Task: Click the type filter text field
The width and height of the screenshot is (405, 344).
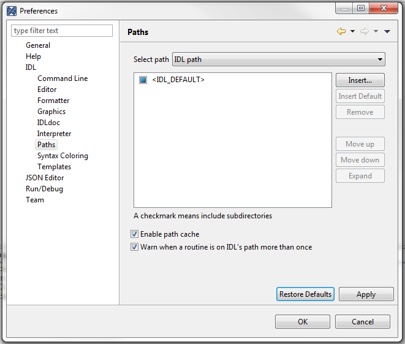Action: [62, 31]
